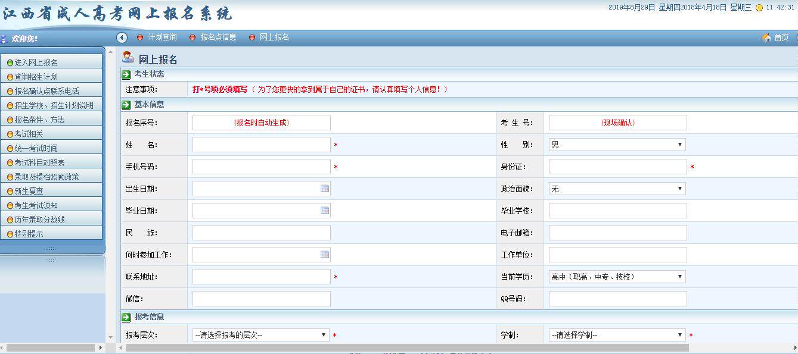Open 考试相关 sidebar item
798x354 pixels.
point(52,133)
